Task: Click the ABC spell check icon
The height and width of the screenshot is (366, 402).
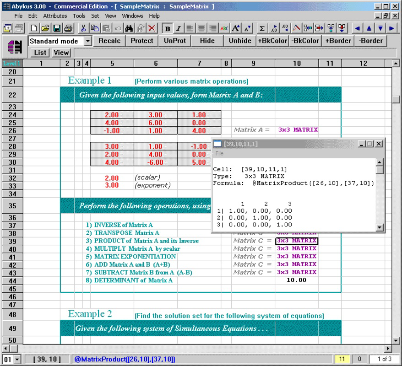Action: 224,28
